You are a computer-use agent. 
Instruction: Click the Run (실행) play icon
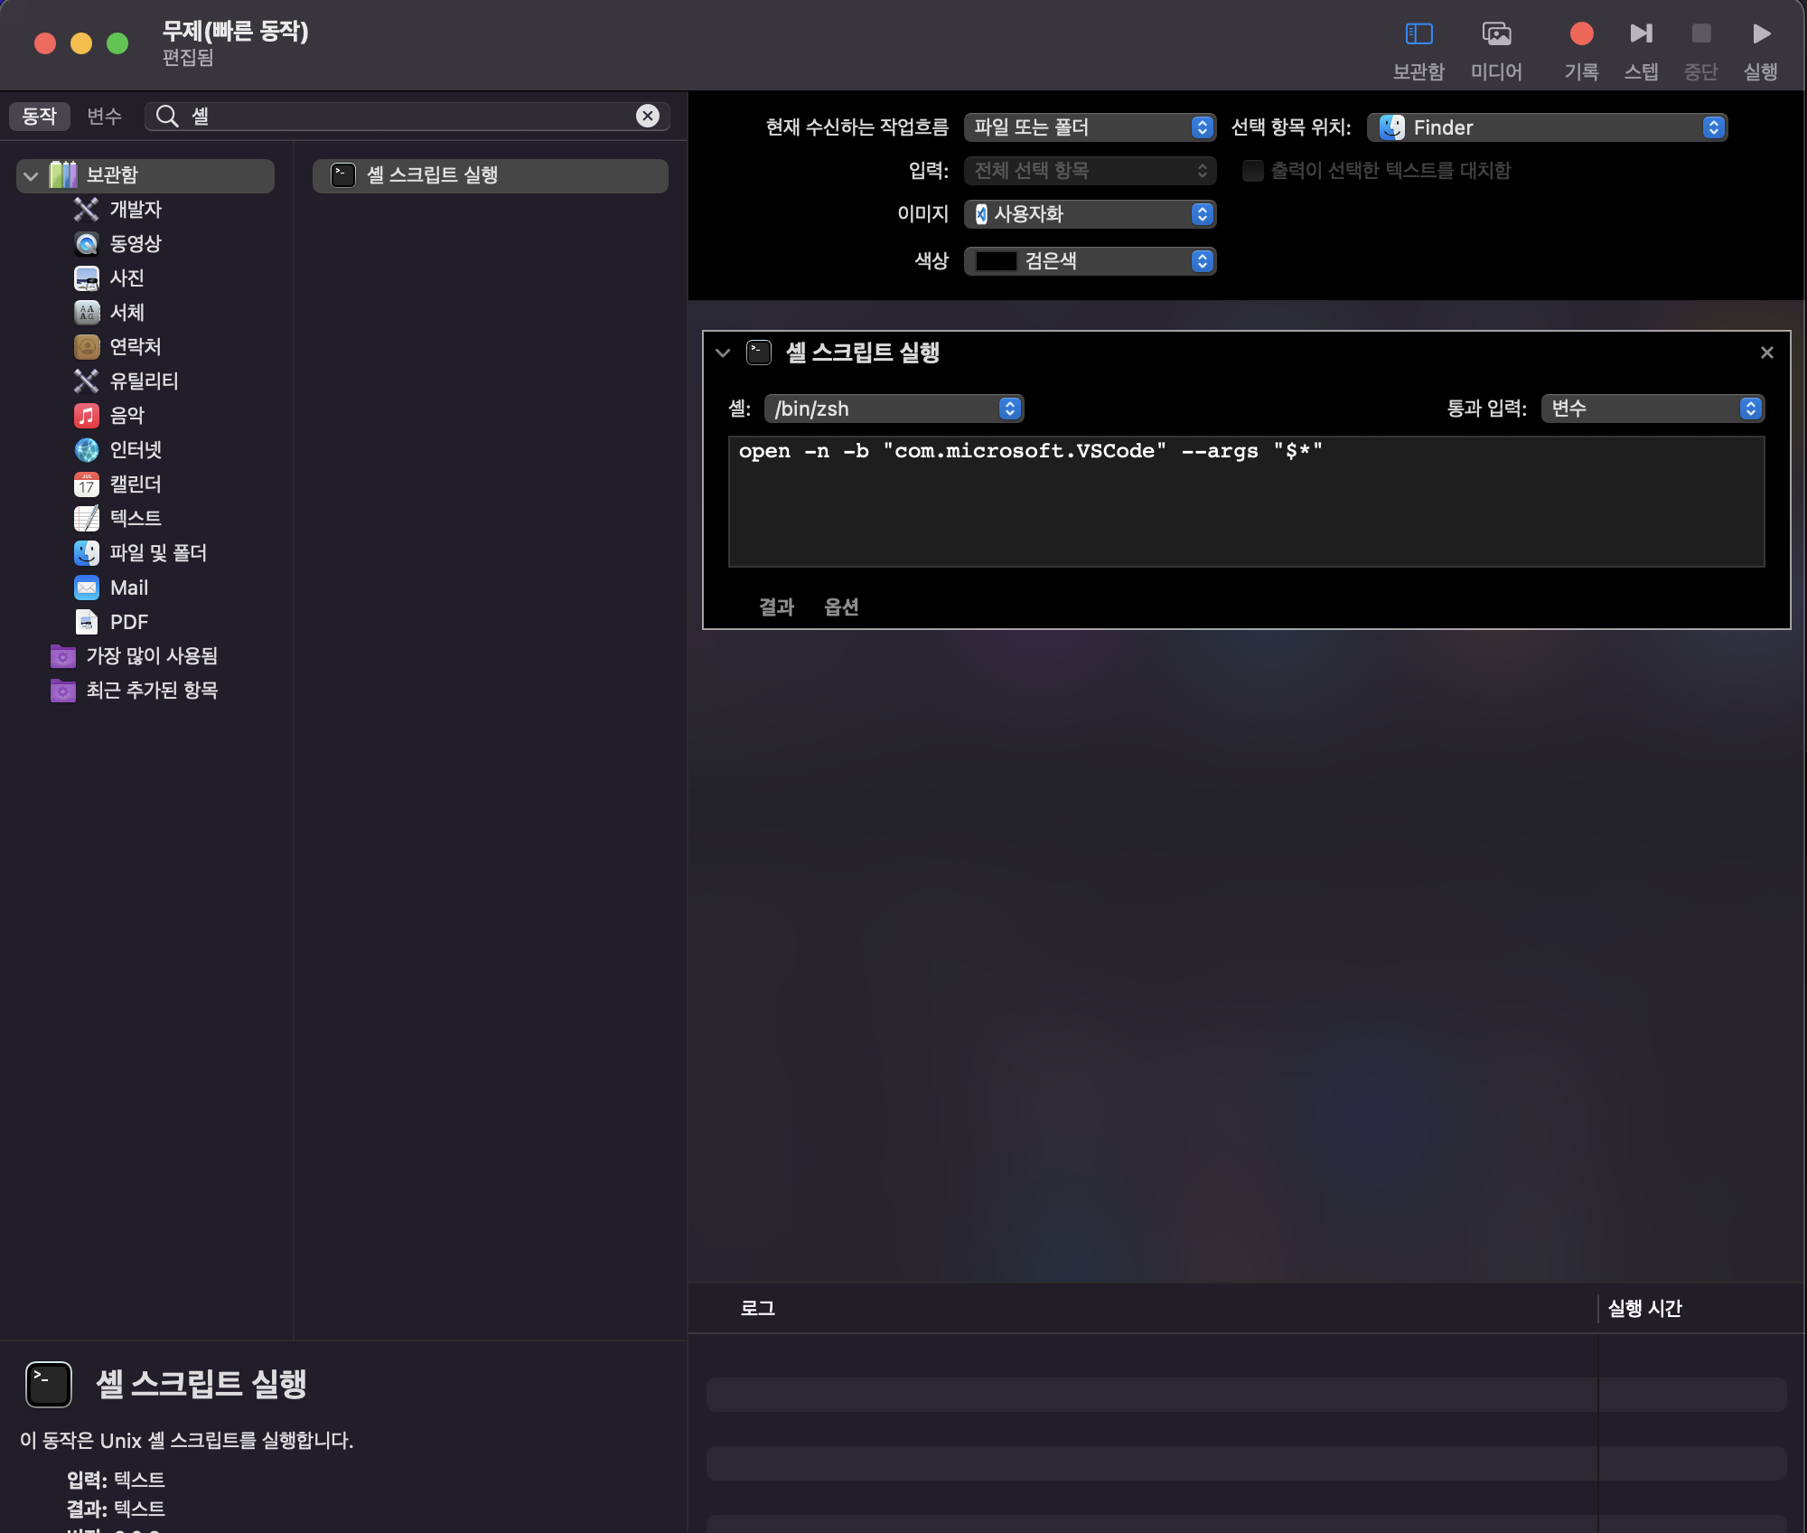tap(1760, 34)
